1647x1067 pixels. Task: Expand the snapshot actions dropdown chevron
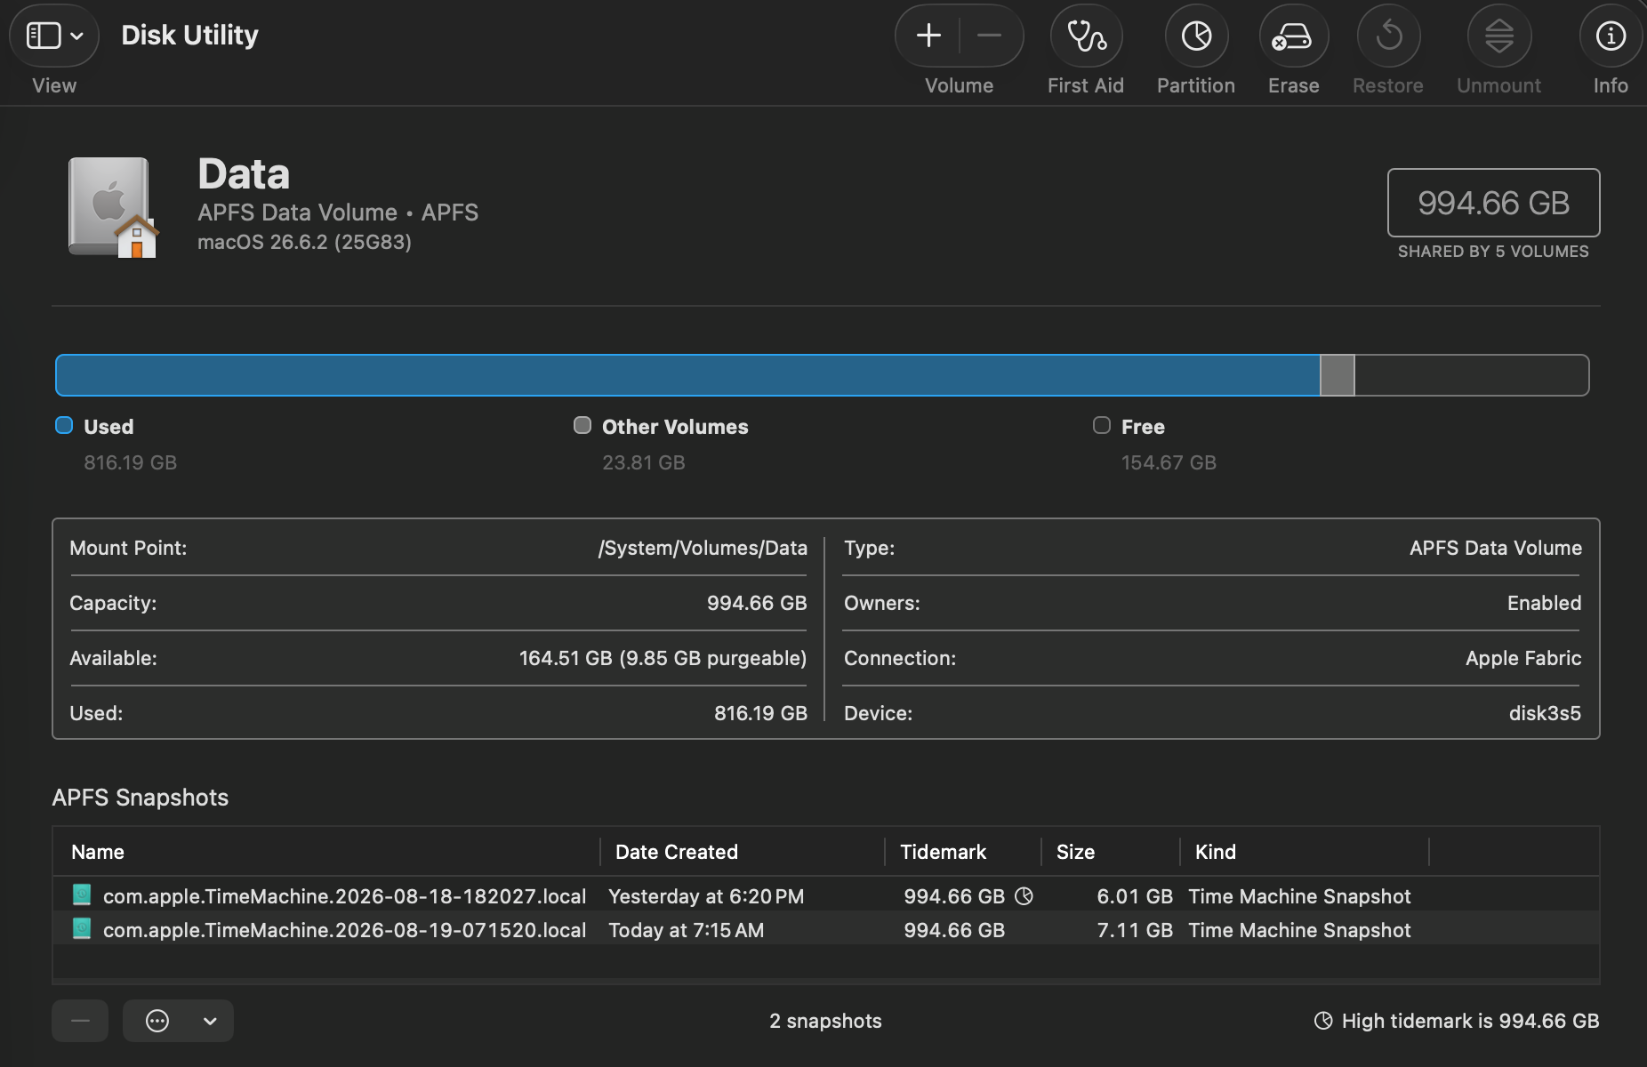coord(210,1021)
